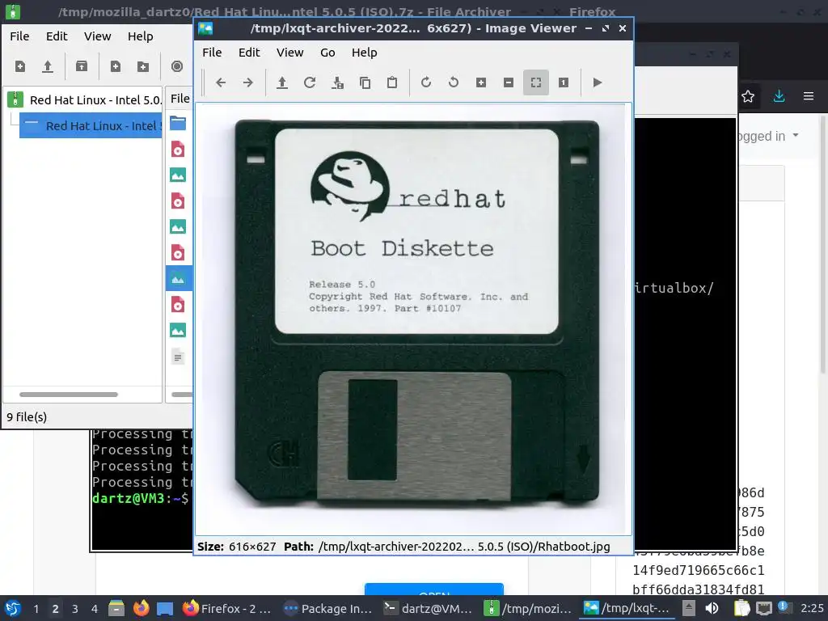This screenshot has width=828, height=621.
Task: Bookmark the page with Firefox star icon
Action: coord(748,97)
